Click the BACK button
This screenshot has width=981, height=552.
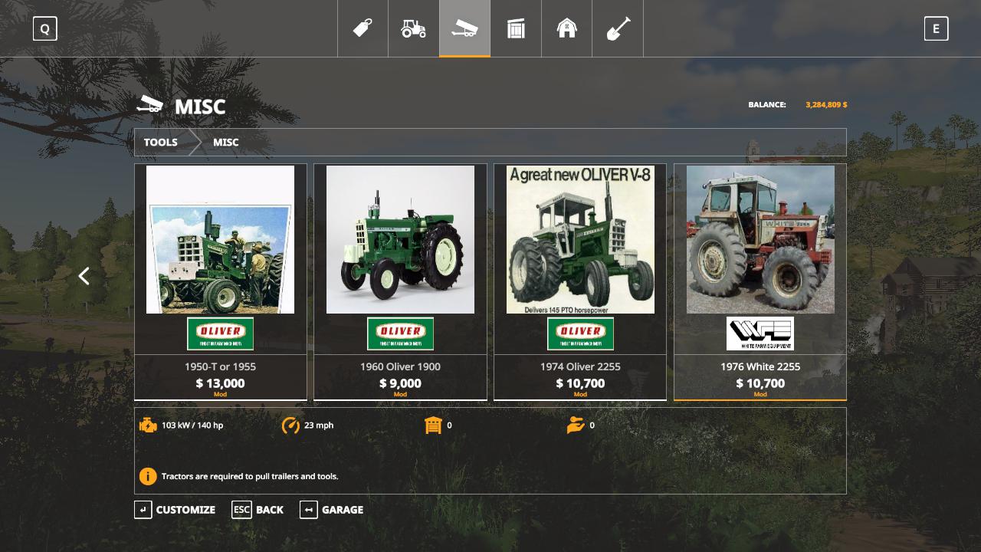258,510
